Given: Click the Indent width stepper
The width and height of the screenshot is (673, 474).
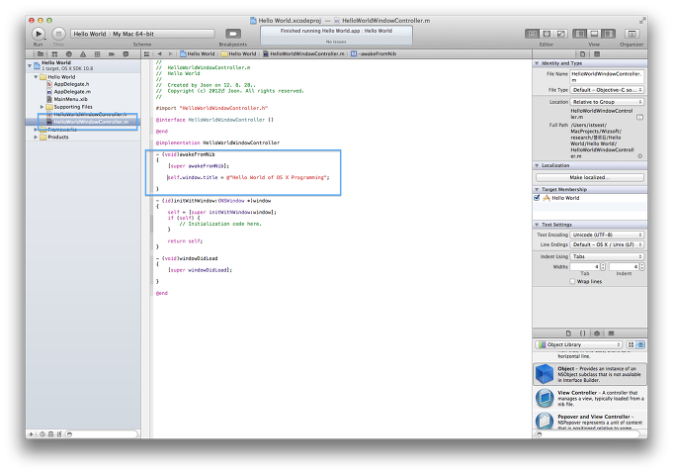Looking at the screenshot, I should click(x=642, y=267).
